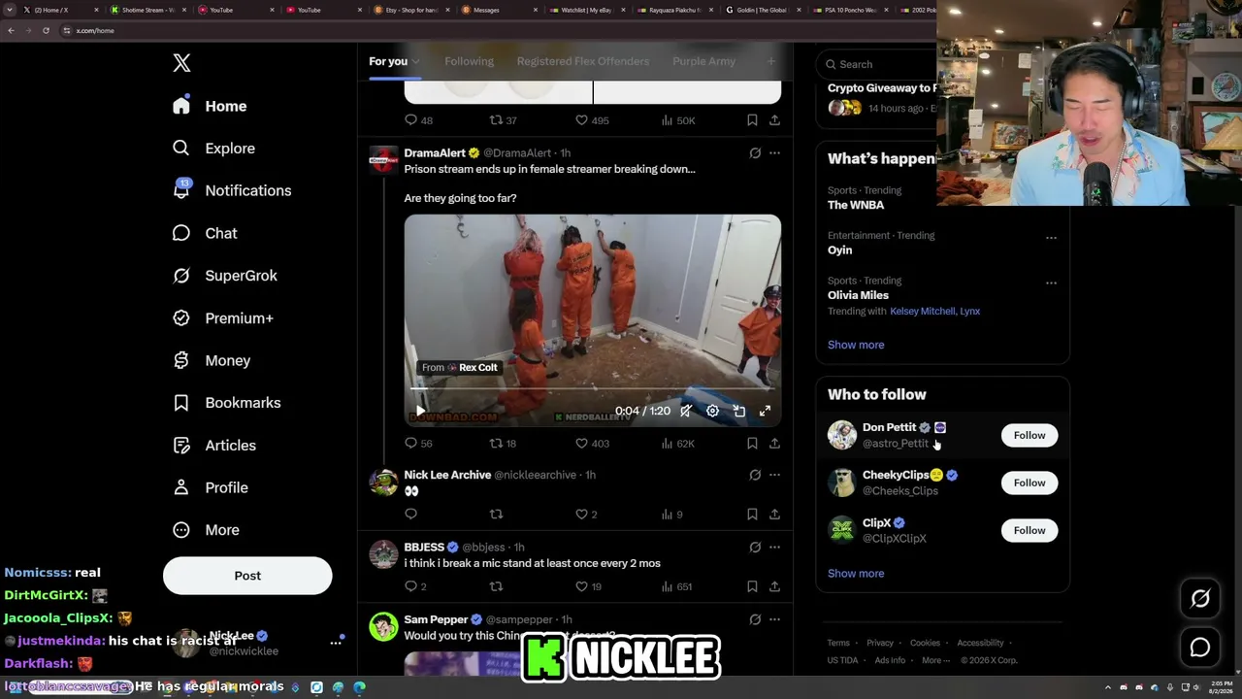Follow Don Pettit
Screen dimensions: 1242x699
click(1030, 435)
